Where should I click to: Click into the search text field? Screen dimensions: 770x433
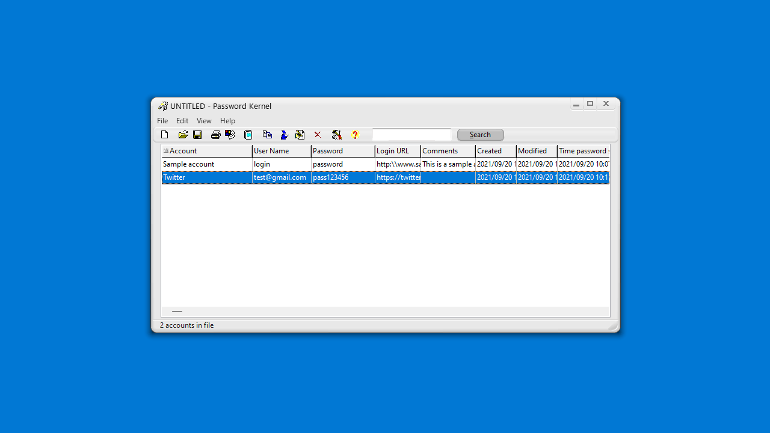pos(411,135)
